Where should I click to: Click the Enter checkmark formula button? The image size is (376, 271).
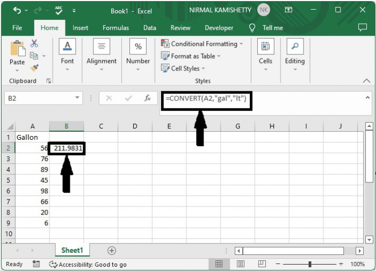pyautogui.click(x=128, y=98)
